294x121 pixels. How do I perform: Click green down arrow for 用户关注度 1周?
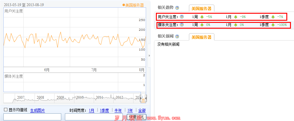tap(202, 17)
